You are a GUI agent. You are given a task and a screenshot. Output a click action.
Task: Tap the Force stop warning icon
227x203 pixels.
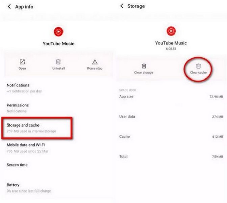[95, 62]
